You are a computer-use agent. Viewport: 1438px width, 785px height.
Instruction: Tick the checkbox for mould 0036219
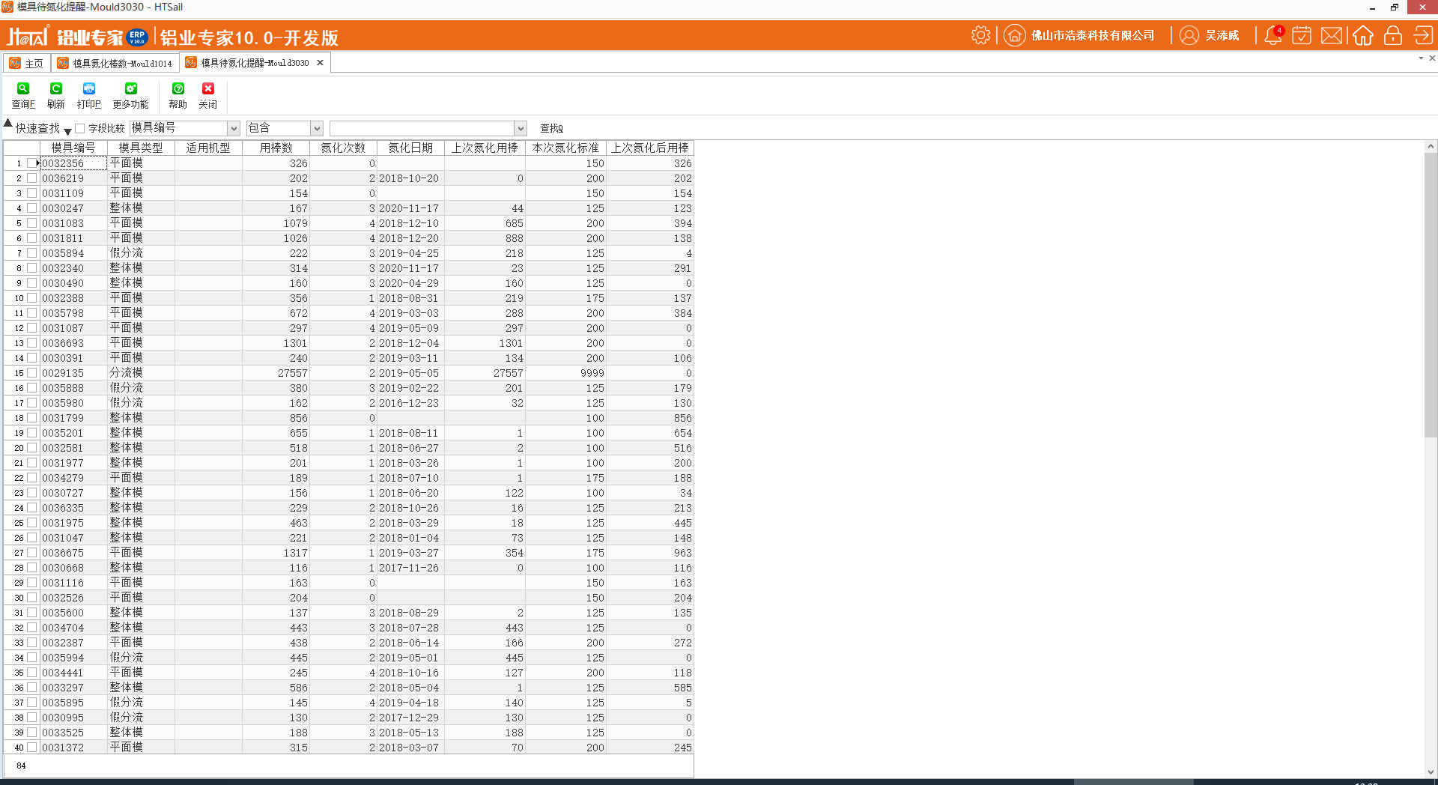click(31, 178)
